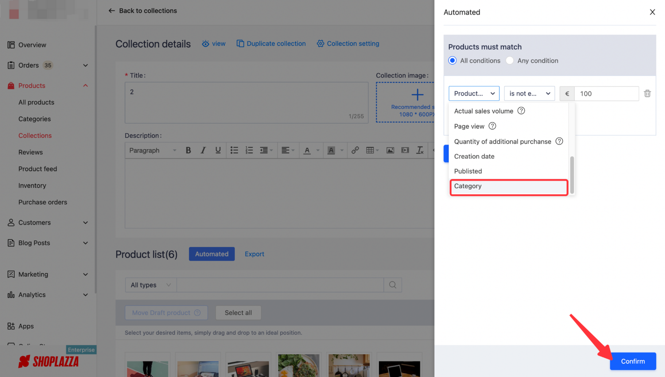665x377 pixels.
Task: Click the Overview sidebar icon
Action: pos(11,45)
